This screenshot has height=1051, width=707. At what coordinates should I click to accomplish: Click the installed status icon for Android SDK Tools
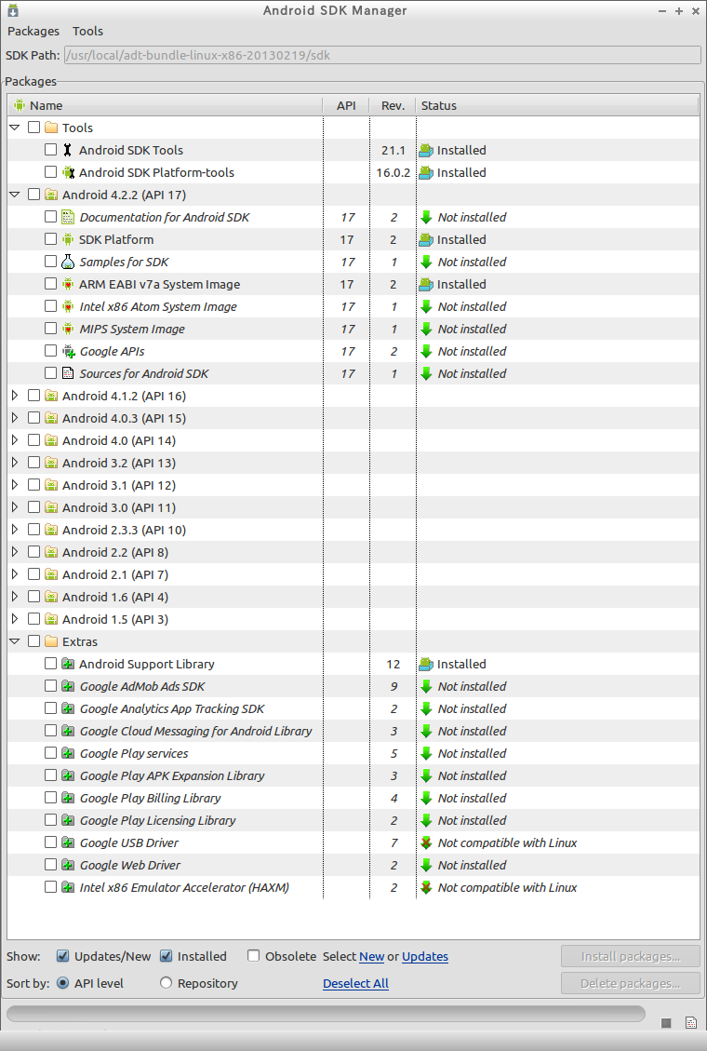426,150
